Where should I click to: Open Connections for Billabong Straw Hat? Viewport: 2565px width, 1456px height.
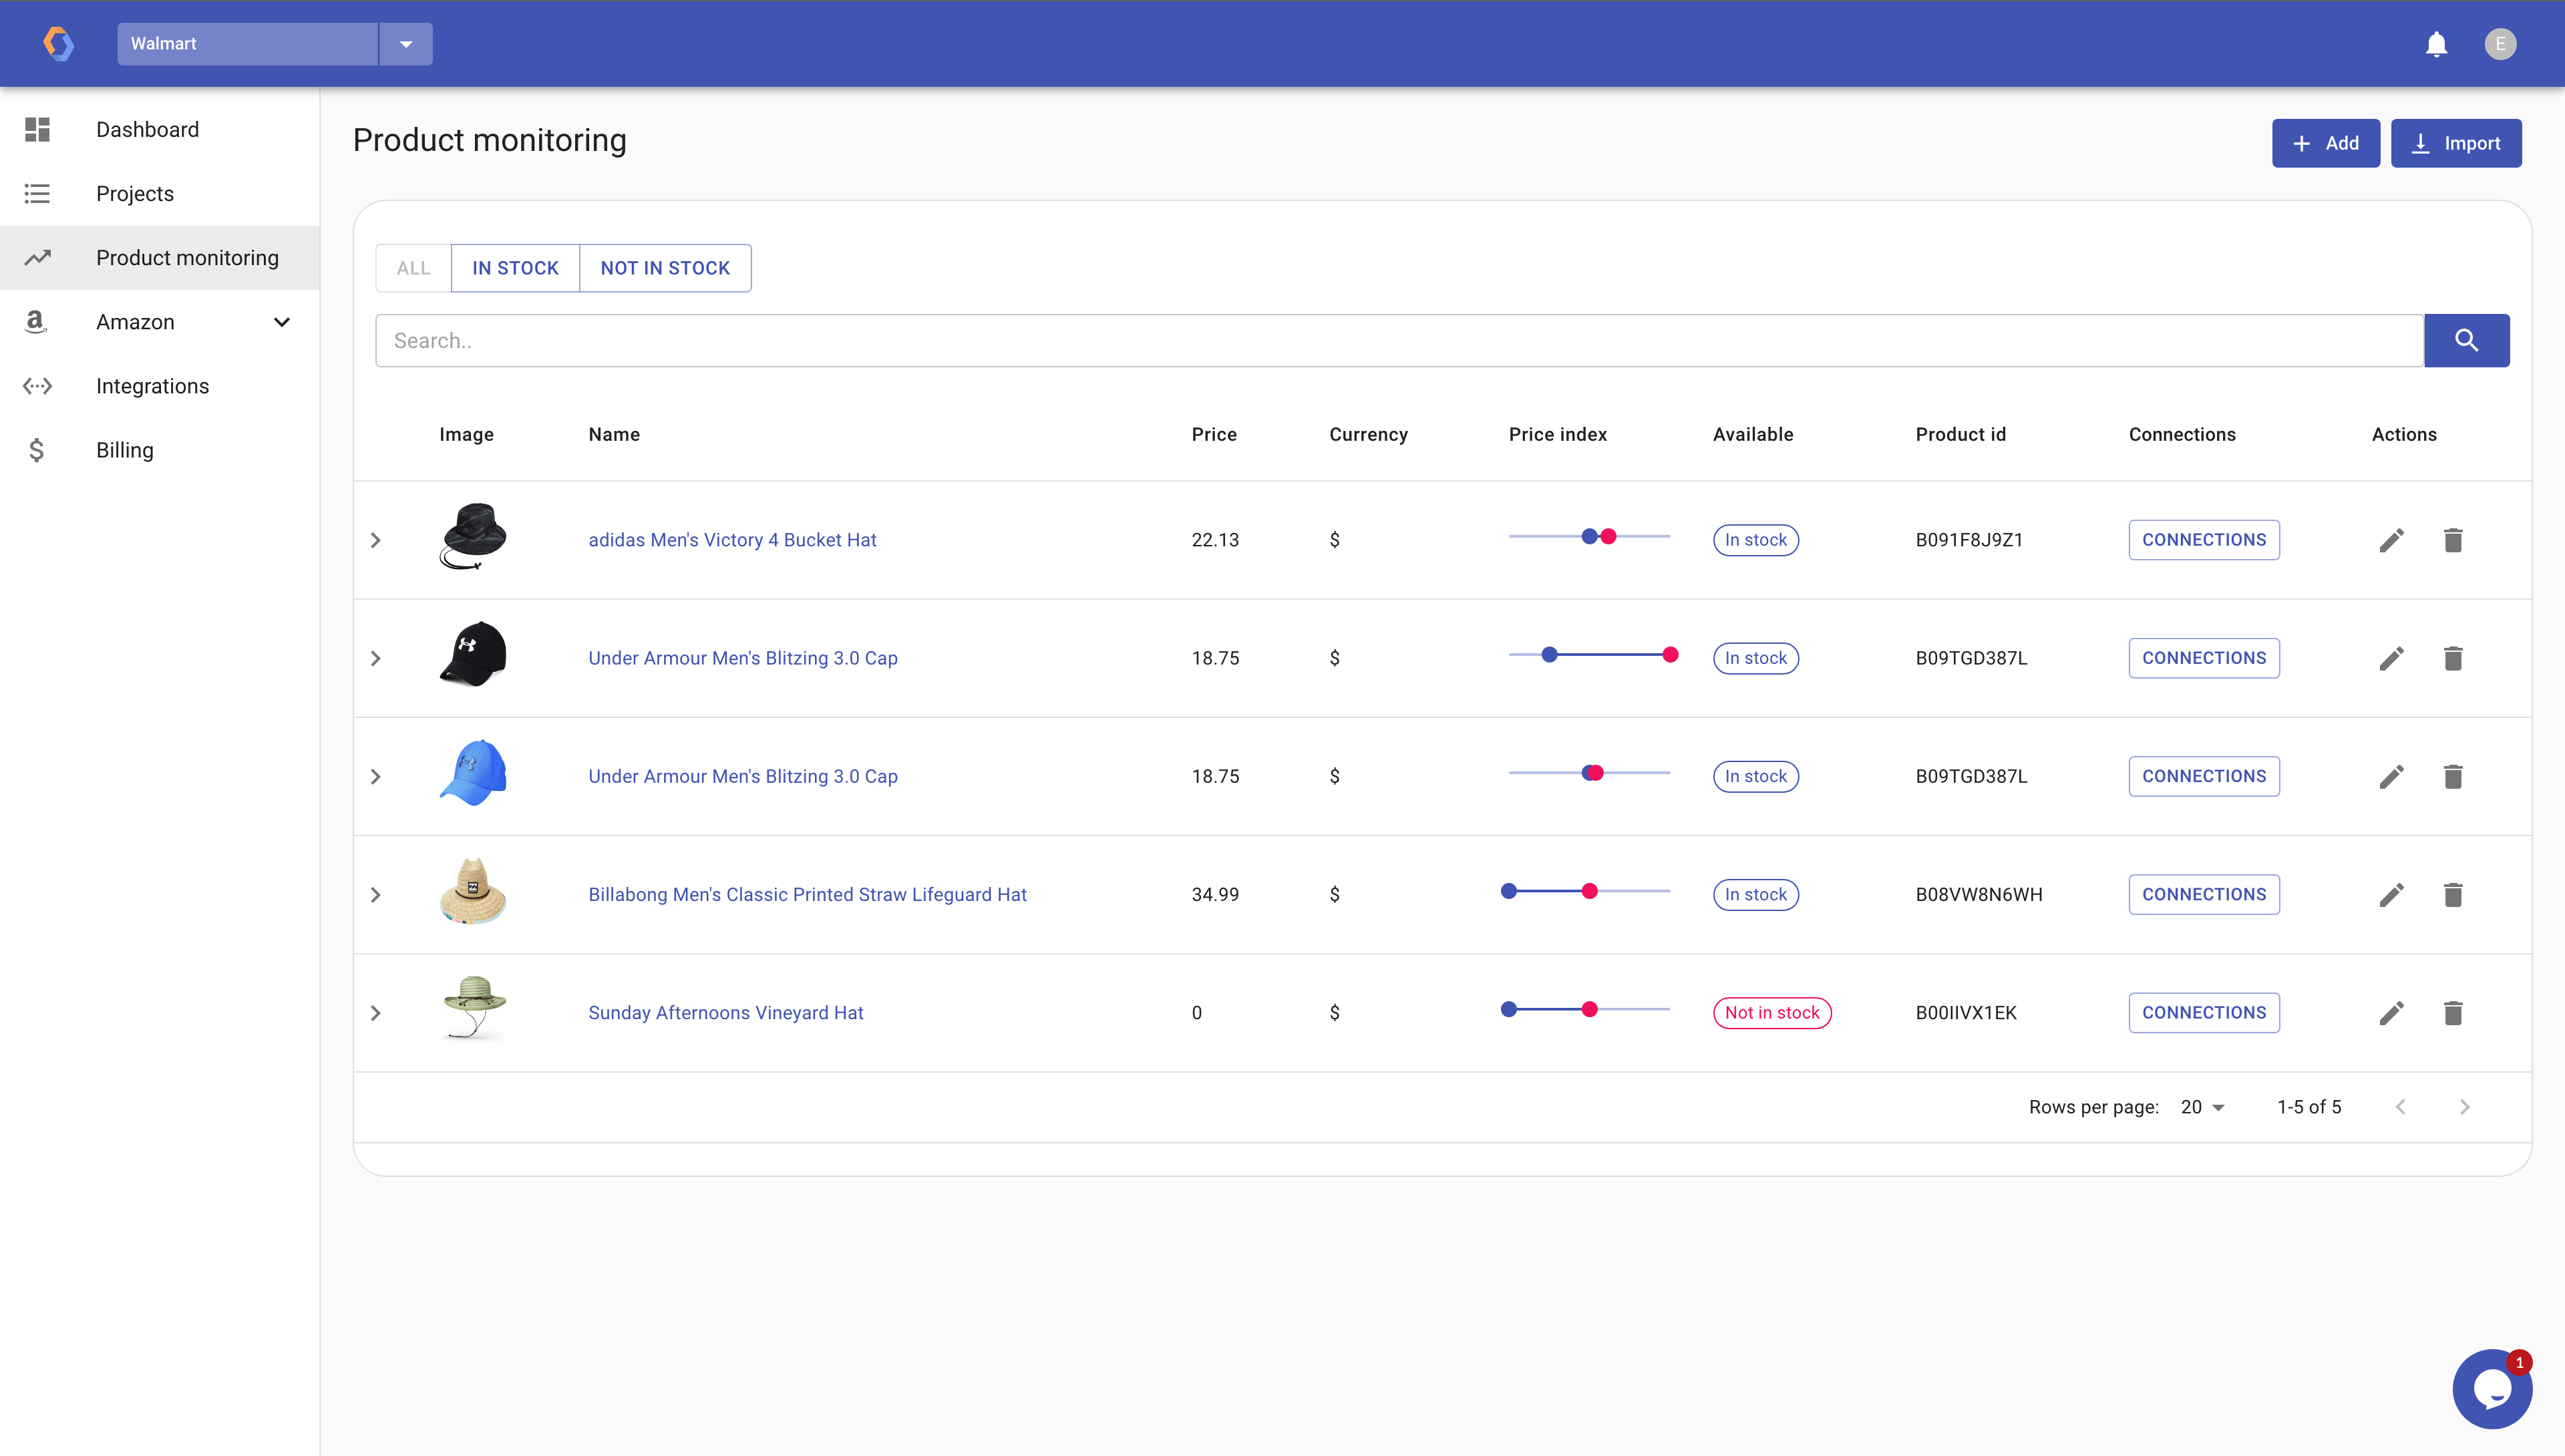point(2203,895)
